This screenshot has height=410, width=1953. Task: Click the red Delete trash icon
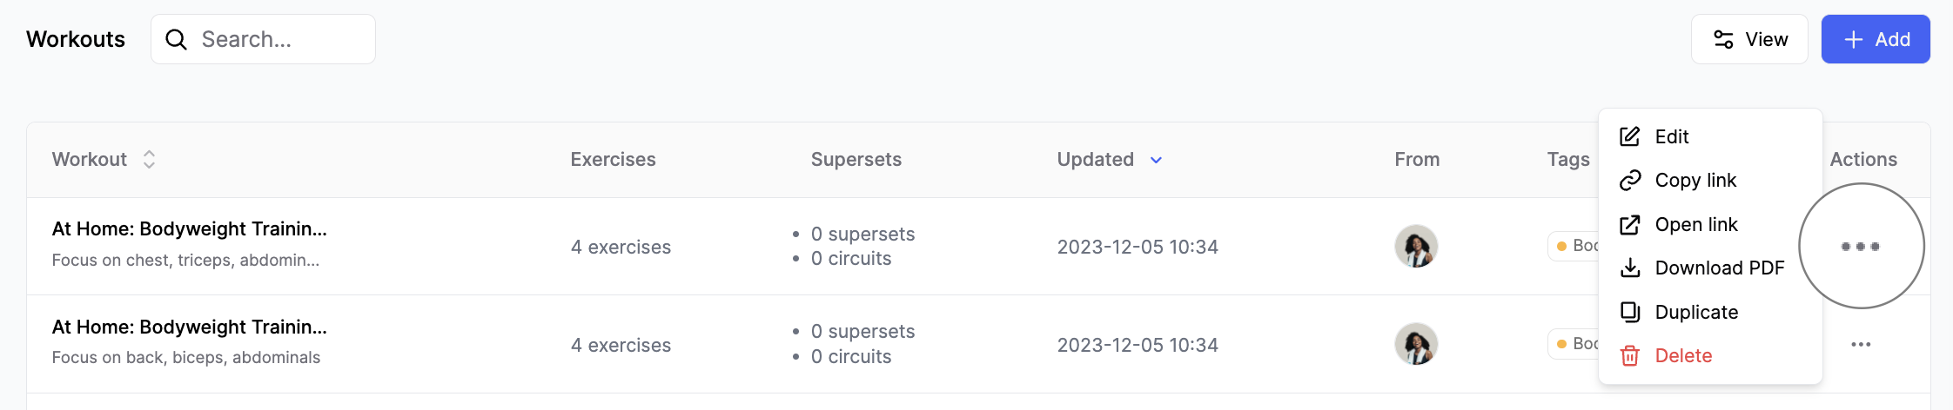coord(1630,355)
